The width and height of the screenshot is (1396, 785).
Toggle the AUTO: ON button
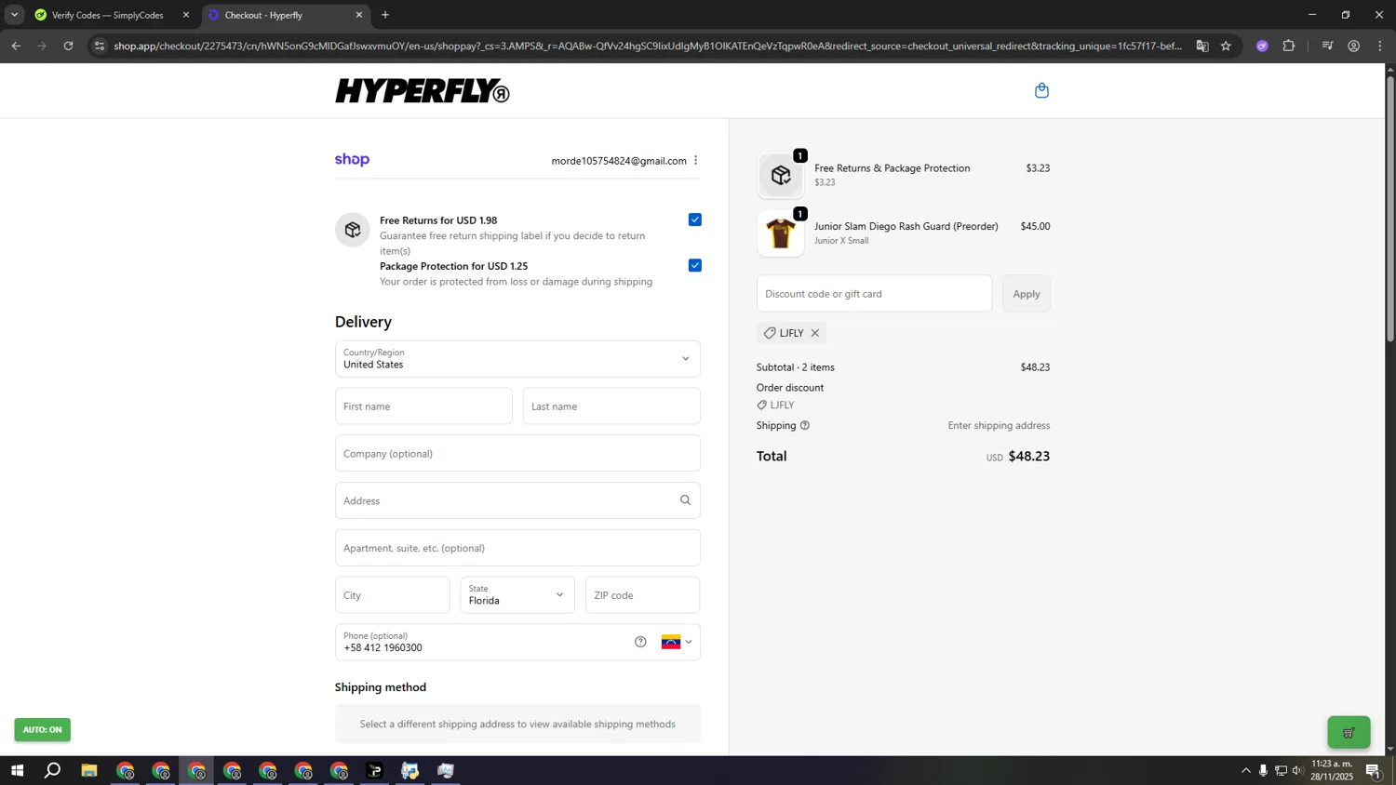coord(42,730)
